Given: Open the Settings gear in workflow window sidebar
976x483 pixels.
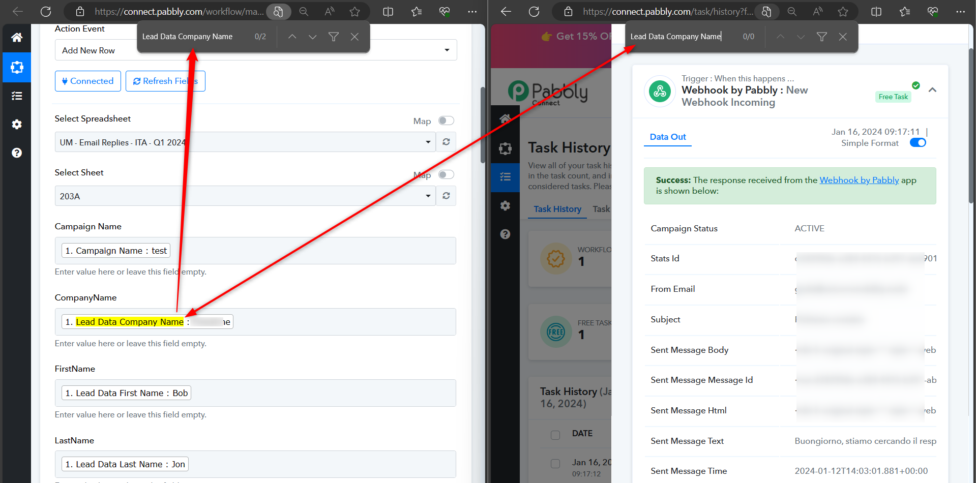Looking at the screenshot, I should click(17, 124).
